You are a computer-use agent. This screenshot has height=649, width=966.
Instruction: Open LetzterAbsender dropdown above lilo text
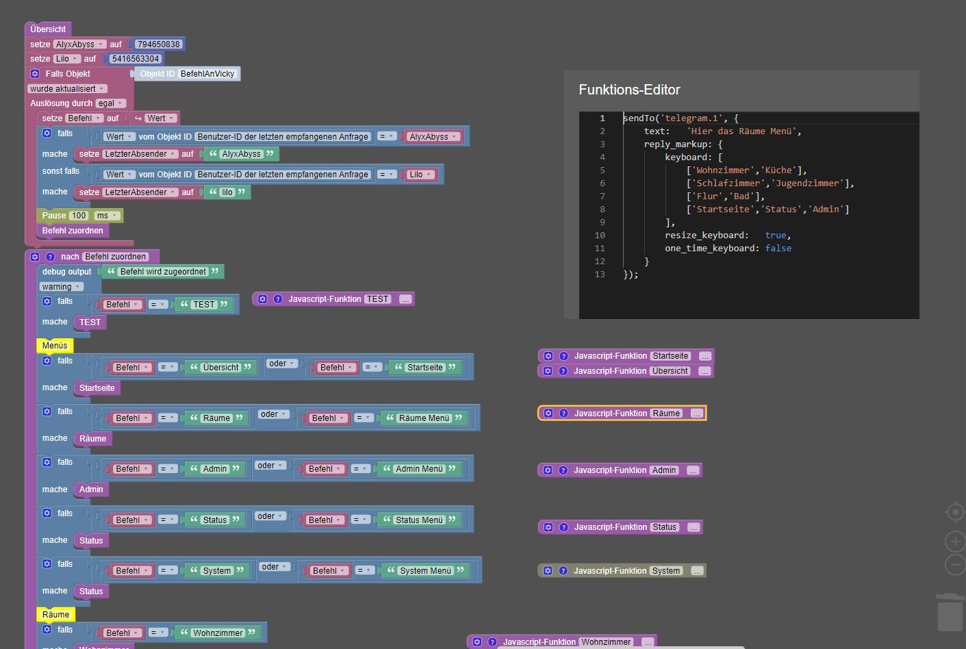coord(140,192)
